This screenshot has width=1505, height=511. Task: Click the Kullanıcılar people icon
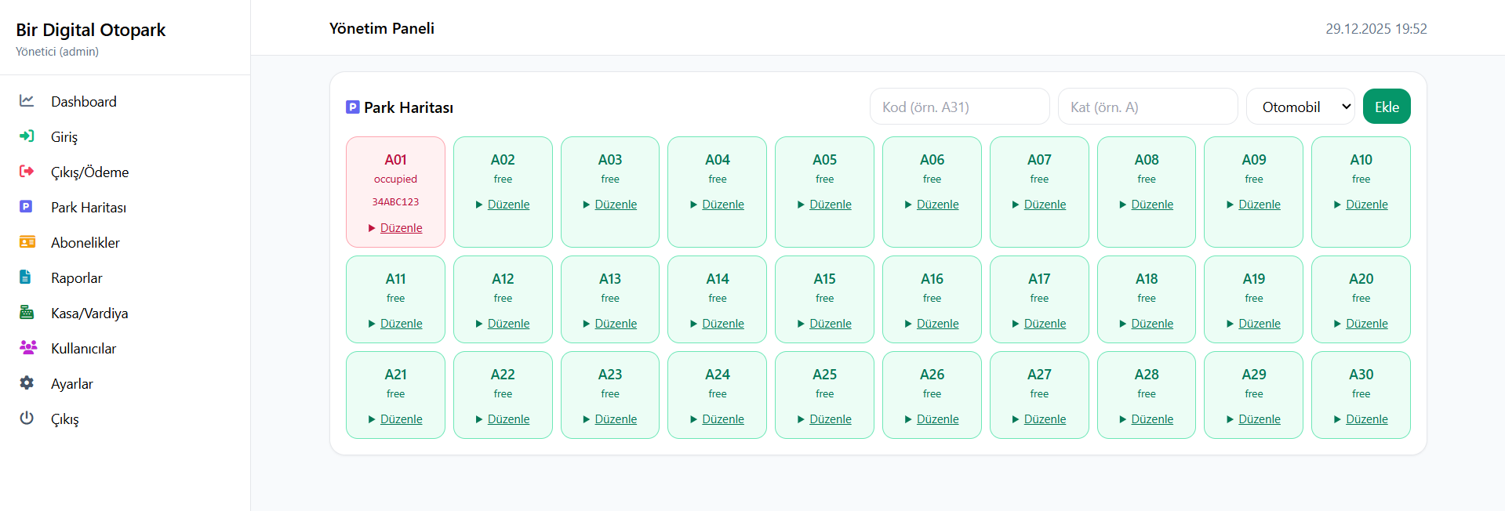point(27,348)
